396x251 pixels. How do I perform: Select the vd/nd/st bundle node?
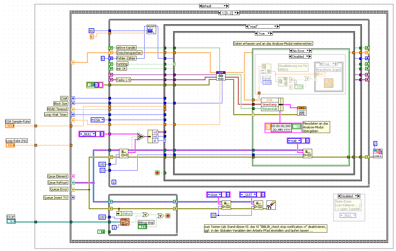click(153, 136)
